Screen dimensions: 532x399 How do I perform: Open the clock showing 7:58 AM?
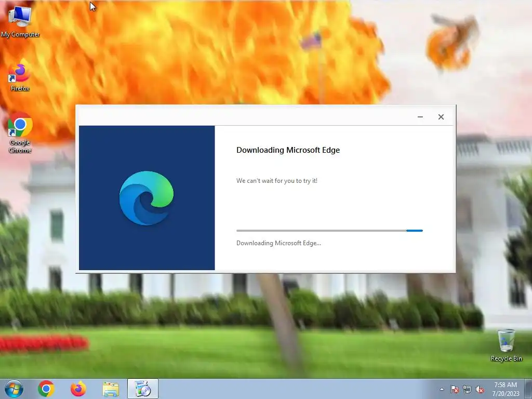506,389
